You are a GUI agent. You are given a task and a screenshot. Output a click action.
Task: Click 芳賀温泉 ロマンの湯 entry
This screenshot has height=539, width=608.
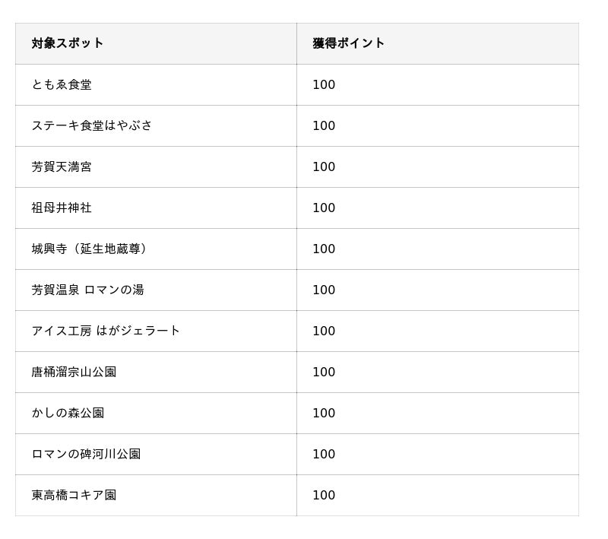pos(87,290)
